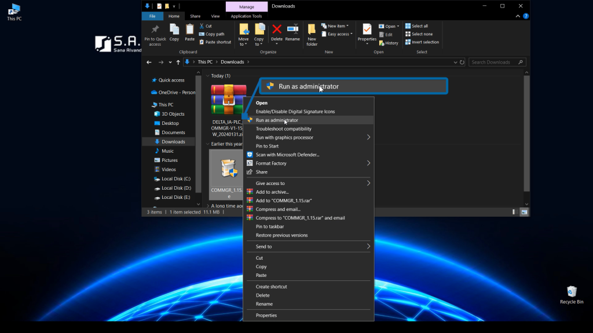Open the address bar history dropdown

[x=455, y=62]
